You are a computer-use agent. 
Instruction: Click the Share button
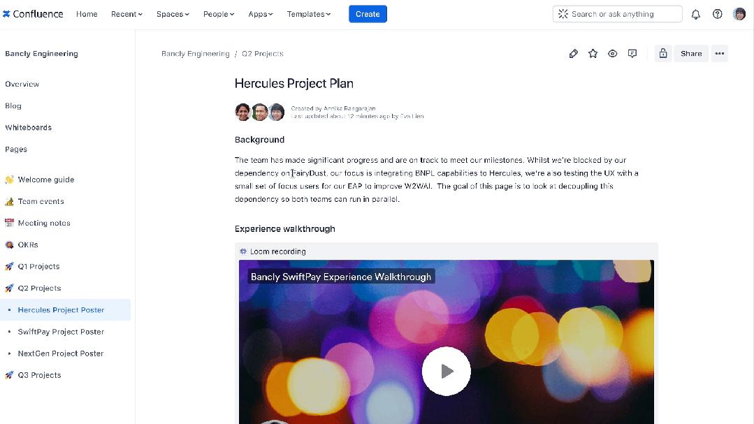(x=690, y=53)
